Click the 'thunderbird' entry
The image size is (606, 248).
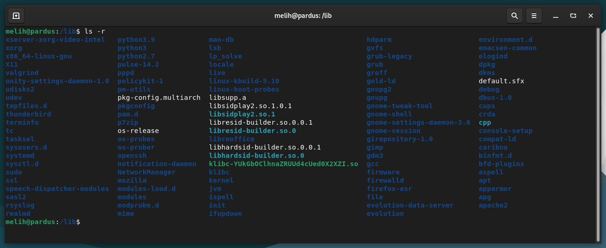click(28, 114)
